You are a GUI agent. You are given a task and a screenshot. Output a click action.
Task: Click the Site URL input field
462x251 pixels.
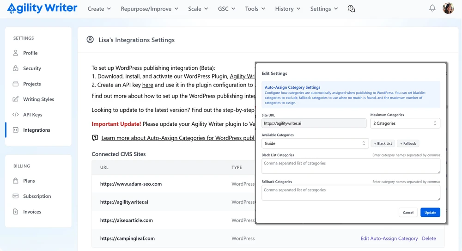(x=314, y=123)
